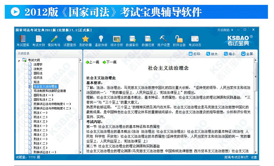Click the 打印 print button

[x=195, y=54]
